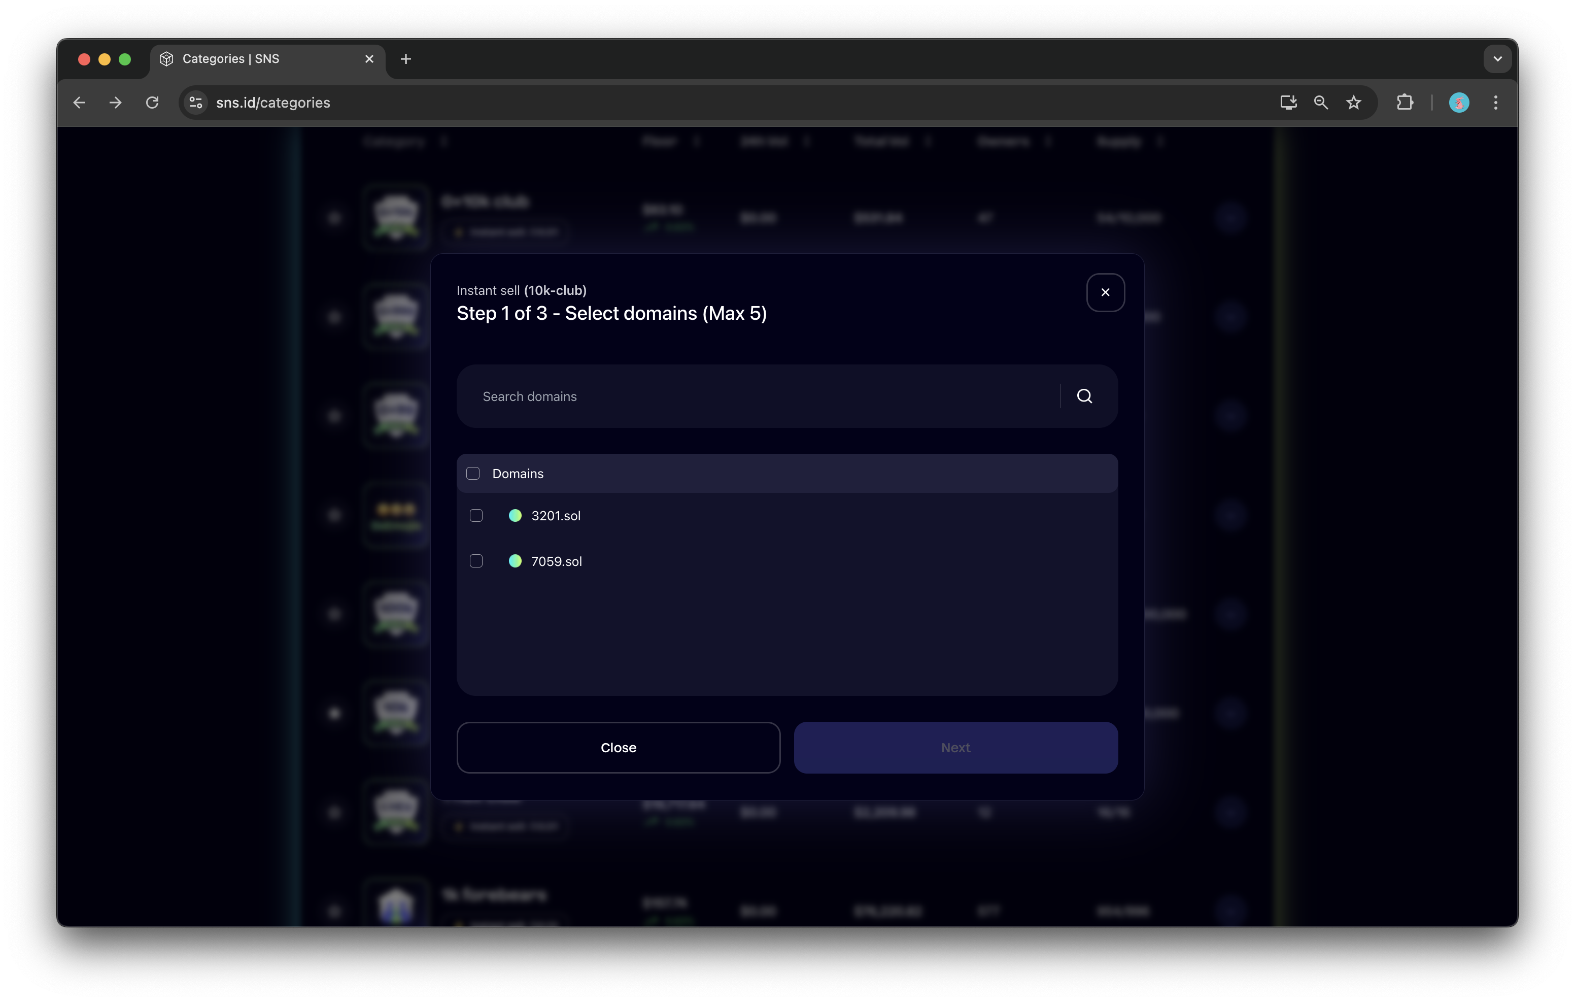1575x1002 pixels.
Task: Open the site information control
Action: [195, 103]
